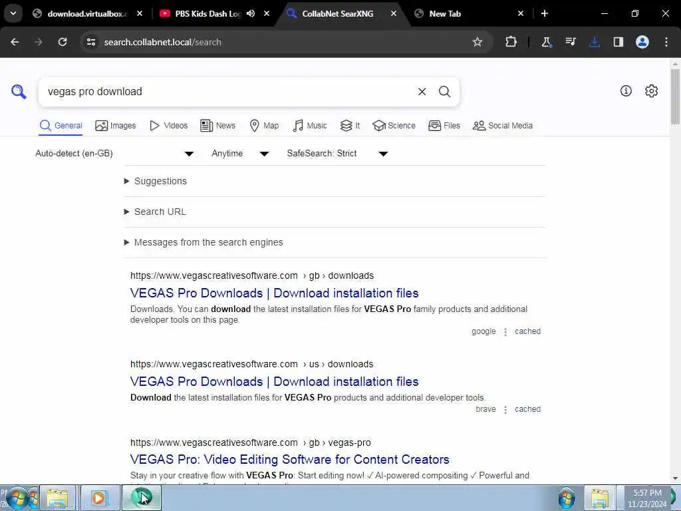The width and height of the screenshot is (681, 511).
Task: Select the Files search category
Action: tap(444, 126)
